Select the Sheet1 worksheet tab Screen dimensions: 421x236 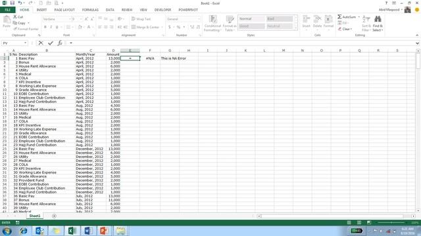click(x=35, y=216)
